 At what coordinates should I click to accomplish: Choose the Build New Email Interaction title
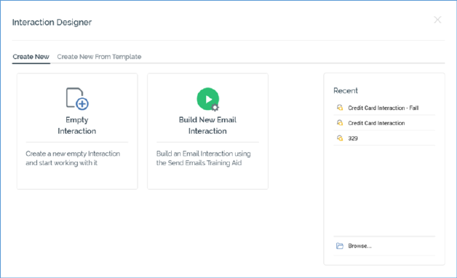(x=207, y=125)
